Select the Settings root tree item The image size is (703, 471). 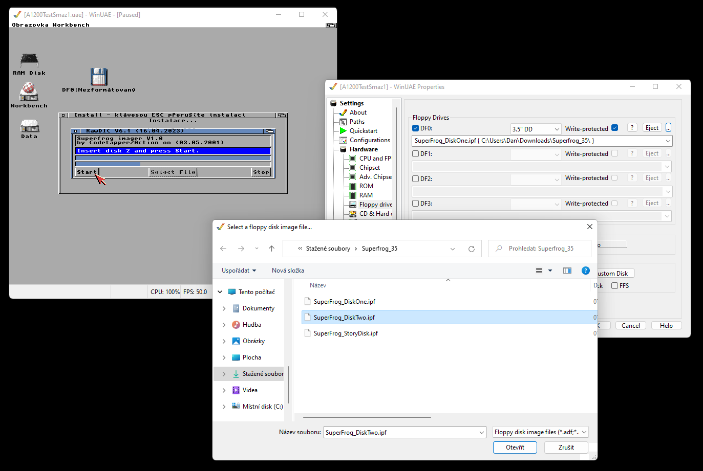pos(351,103)
